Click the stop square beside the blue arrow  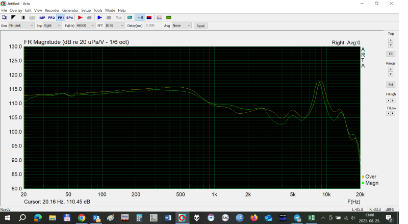click(x=109, y=17)
